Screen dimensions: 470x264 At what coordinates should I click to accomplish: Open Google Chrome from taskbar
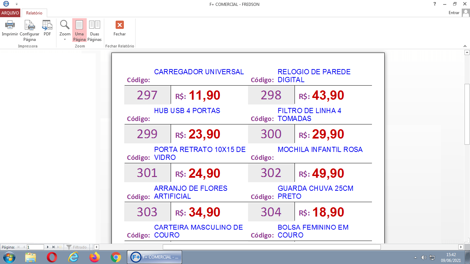click(116, 257)
